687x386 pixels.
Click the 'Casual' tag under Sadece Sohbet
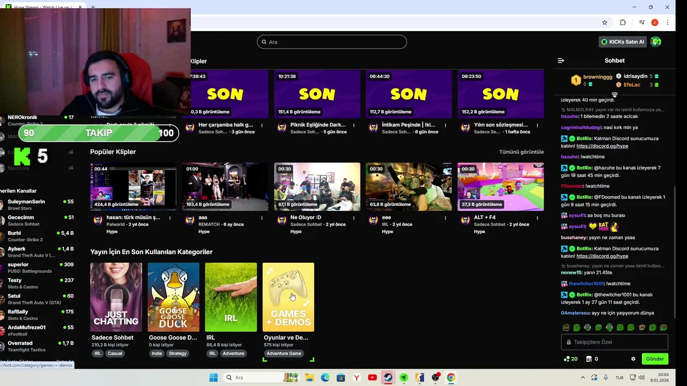coord(115,353)
